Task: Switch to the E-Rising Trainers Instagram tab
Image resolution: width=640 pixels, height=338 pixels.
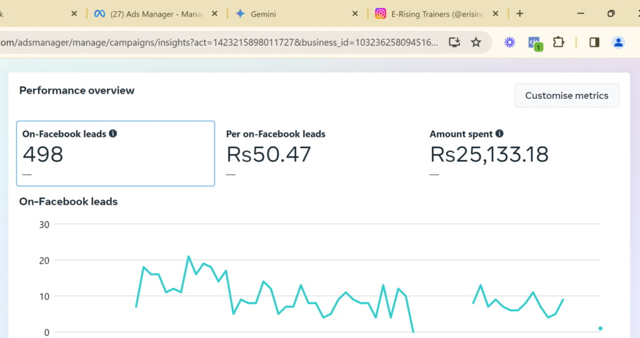Action: (437, 14)
